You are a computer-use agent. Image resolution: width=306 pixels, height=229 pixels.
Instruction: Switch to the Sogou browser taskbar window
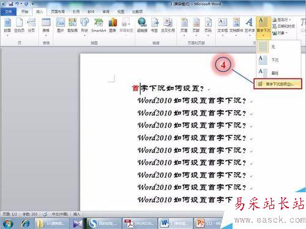tap(104, 223)
